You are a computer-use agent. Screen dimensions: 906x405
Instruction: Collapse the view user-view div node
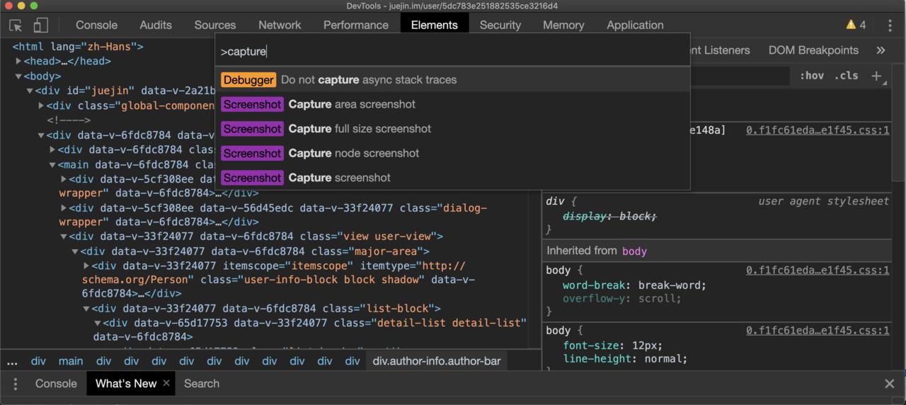(64, 236)
